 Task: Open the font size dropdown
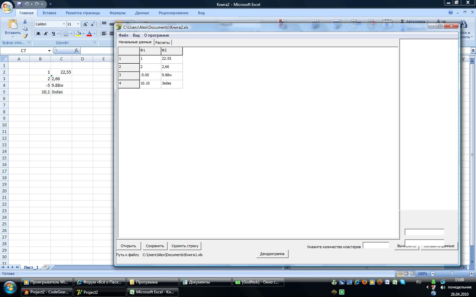point(78,24)
